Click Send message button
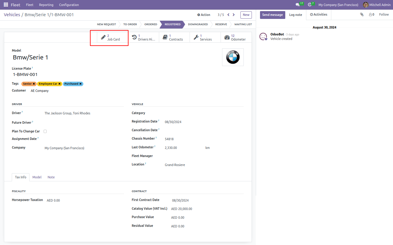 click(x=273, y=15)
